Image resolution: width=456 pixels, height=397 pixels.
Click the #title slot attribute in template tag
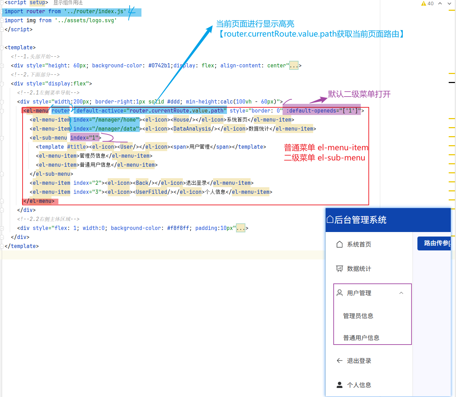click(x=76, y=147)
